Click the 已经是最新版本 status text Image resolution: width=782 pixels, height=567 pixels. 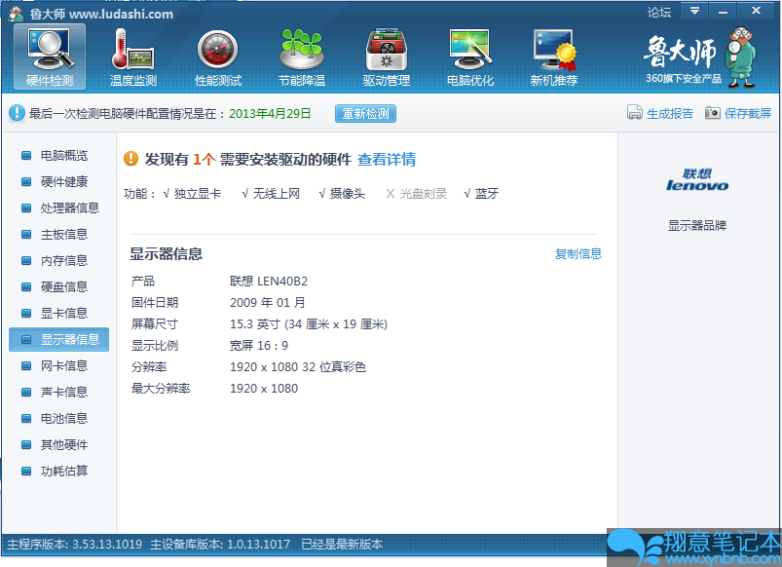click(x=342, y=544)
